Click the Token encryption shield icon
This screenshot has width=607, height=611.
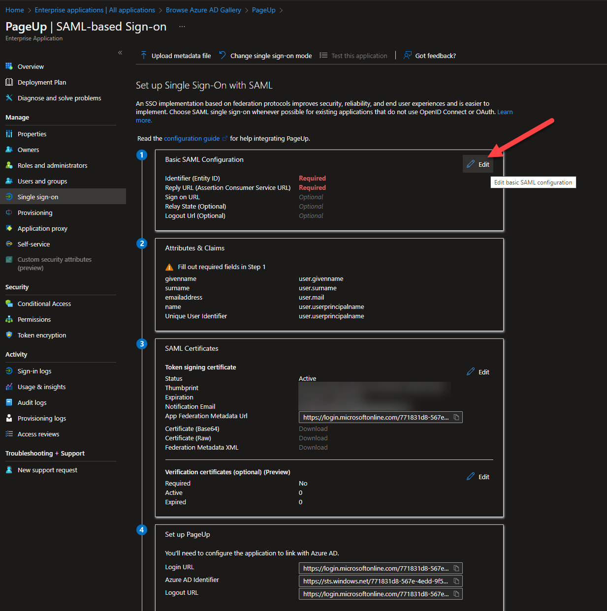9,335
